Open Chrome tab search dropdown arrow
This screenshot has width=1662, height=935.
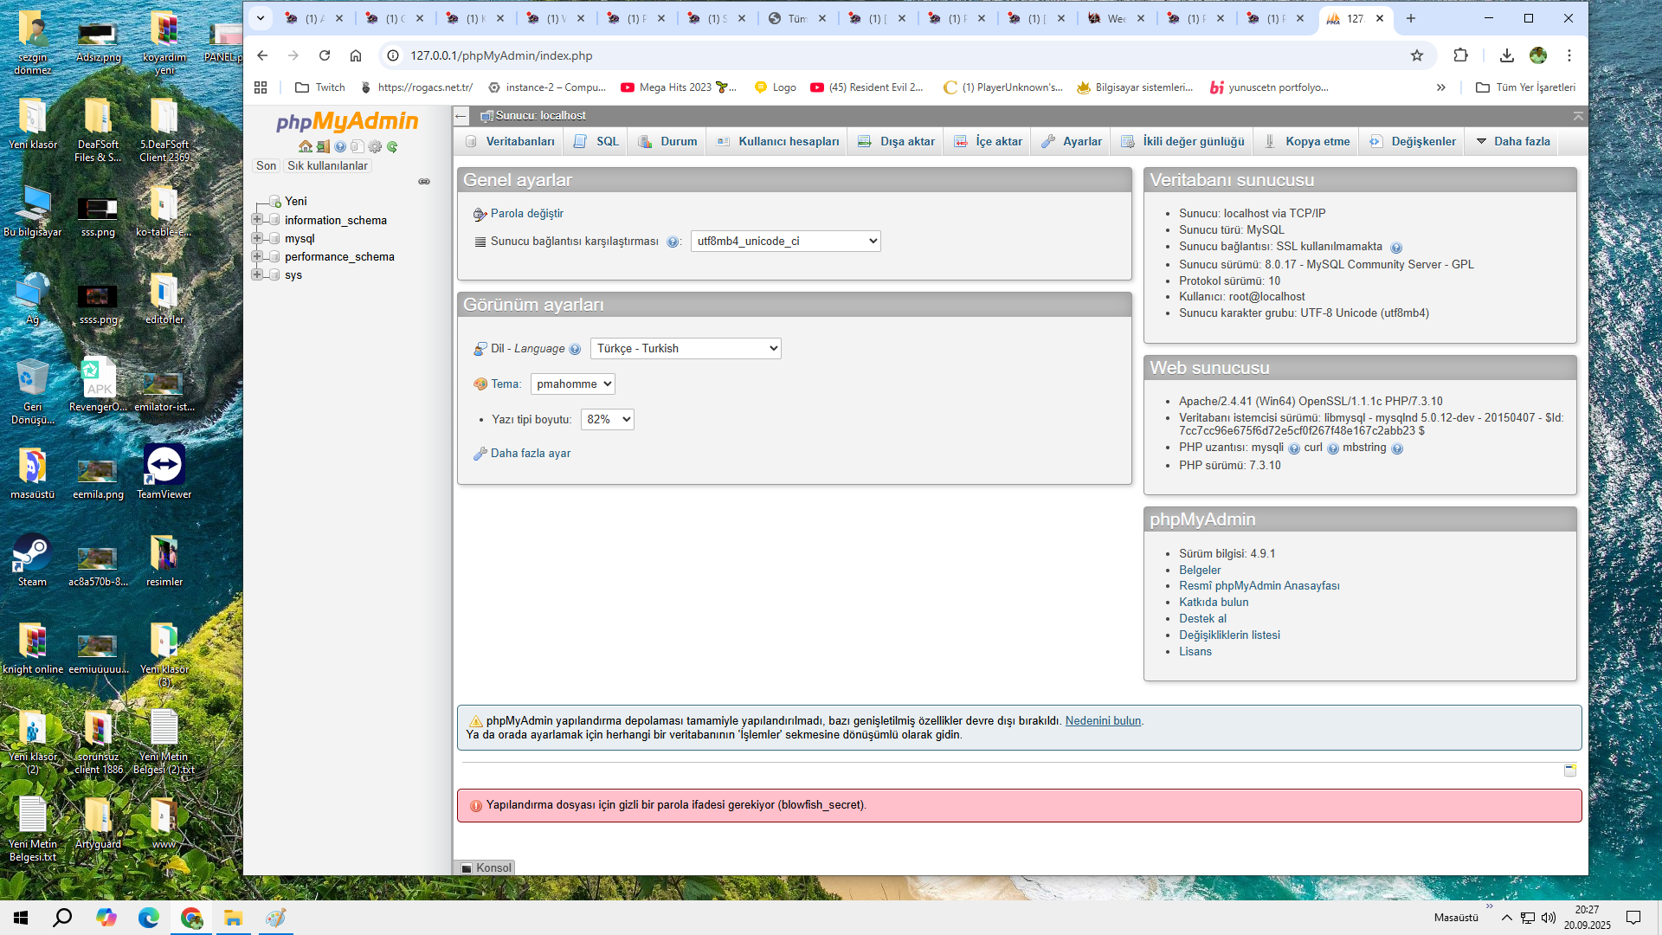click(x=261, y=18)
